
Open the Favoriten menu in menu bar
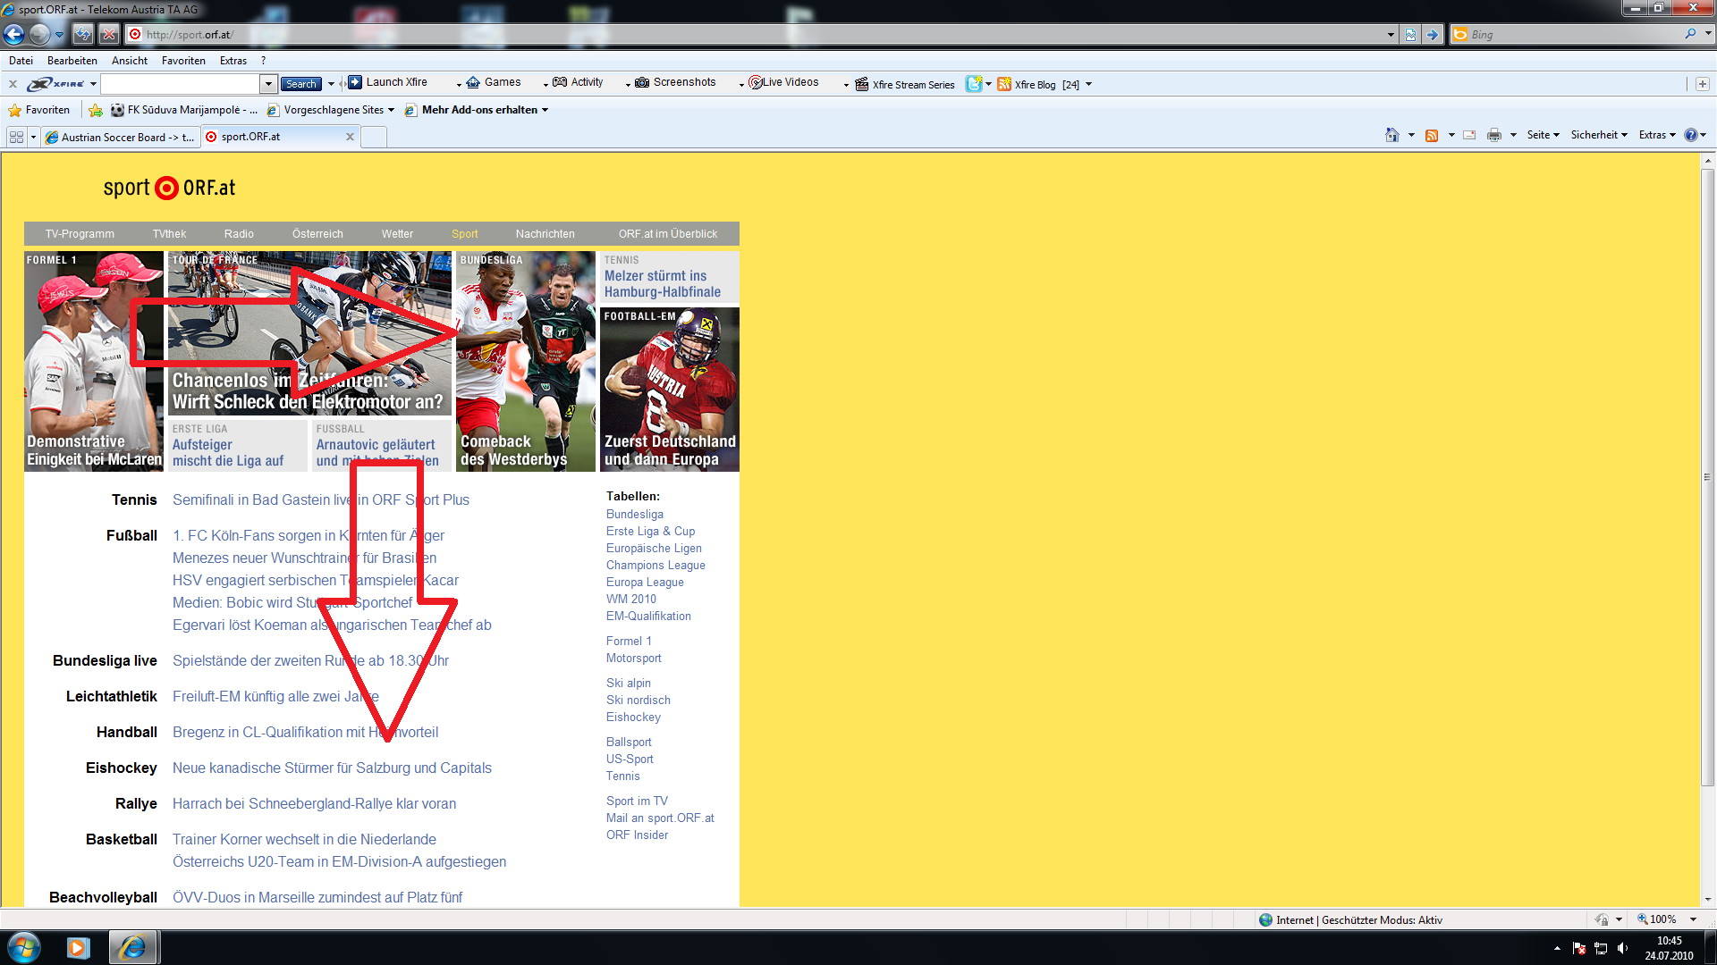point(183,61)
